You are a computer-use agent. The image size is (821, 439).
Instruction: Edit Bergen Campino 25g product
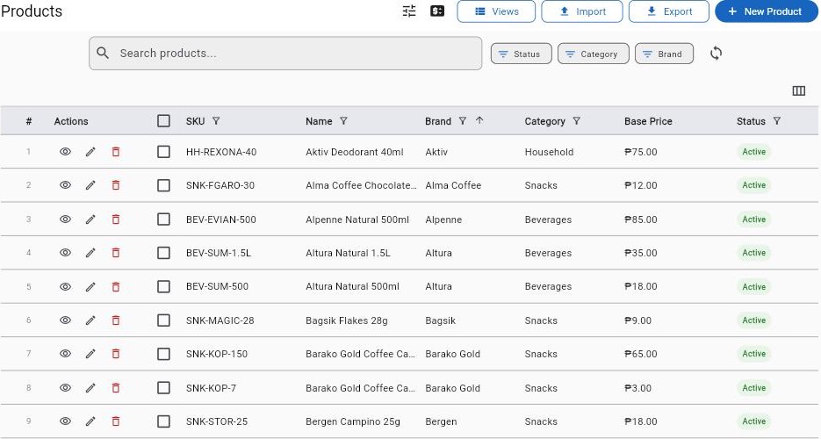tap(90, 421)
